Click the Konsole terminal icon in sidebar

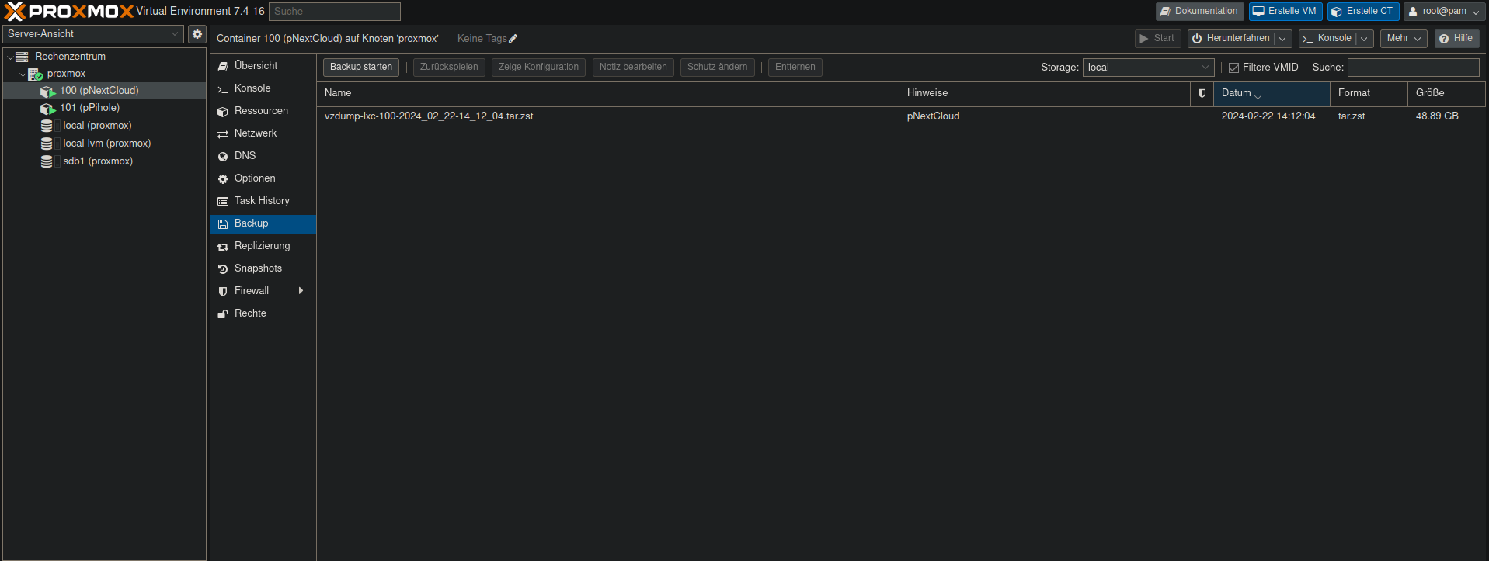(223, 89)
